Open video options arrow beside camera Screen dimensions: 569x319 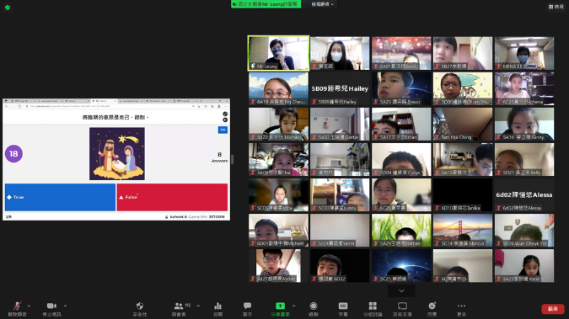pos(65,306)
